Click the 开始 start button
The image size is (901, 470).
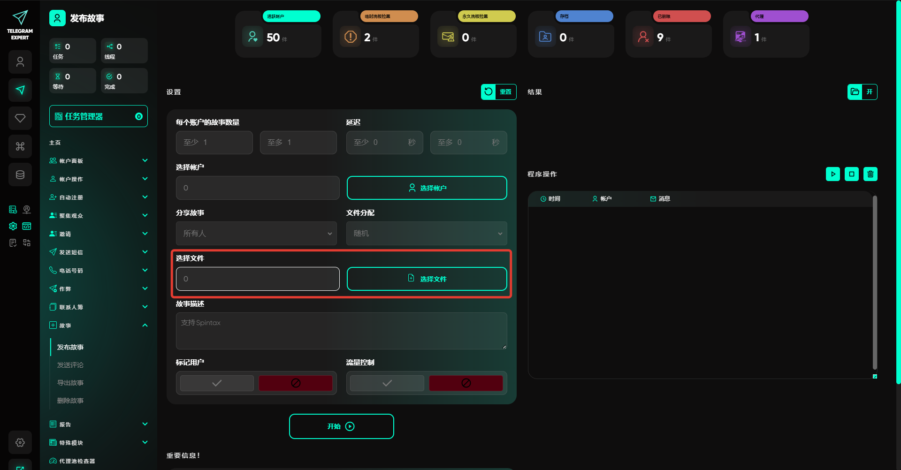click(x=341, y=426)
